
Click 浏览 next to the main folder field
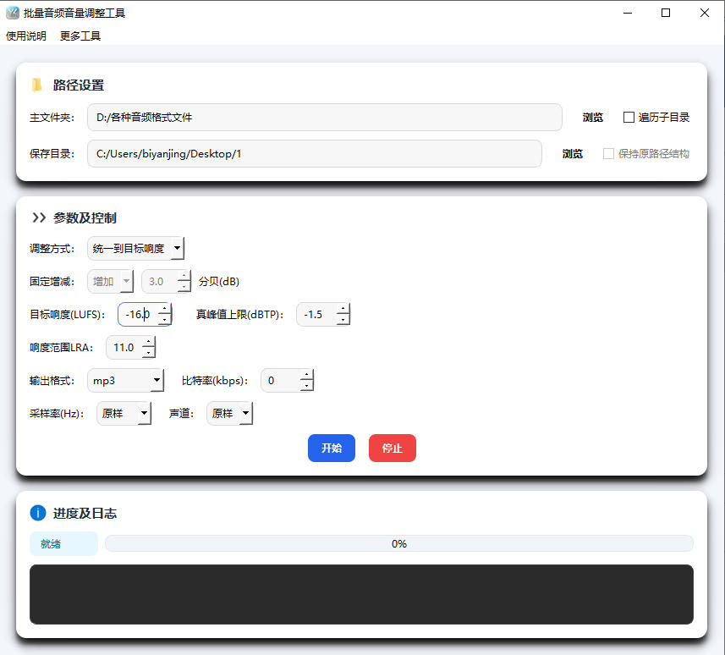(x=592, y=118)
